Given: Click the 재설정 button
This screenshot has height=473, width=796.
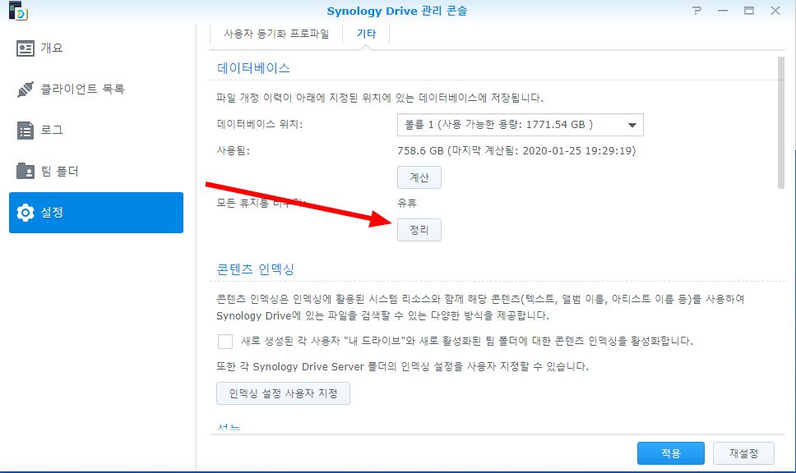Looking at the screenshot, I should [743, 453].
